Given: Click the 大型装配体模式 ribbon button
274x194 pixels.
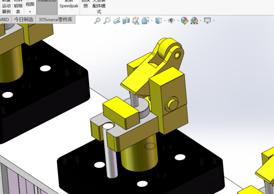Looking at the screenshot, I should coord(99,7).
